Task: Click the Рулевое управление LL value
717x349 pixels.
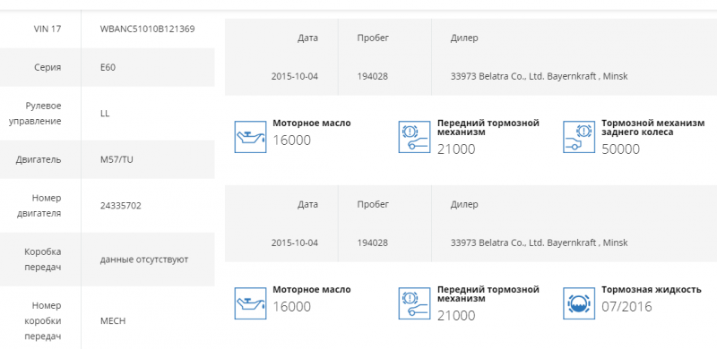Action: click(105, 114)
